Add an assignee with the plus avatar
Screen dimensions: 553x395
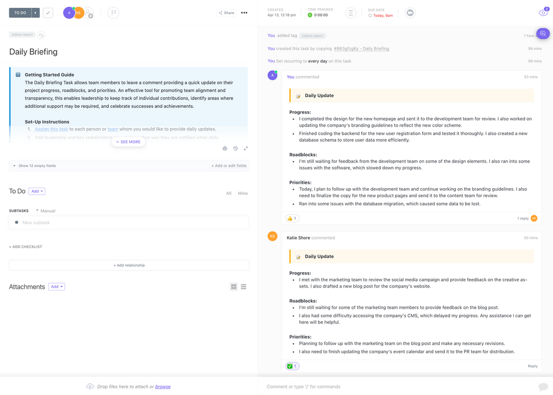click(89, 13)
